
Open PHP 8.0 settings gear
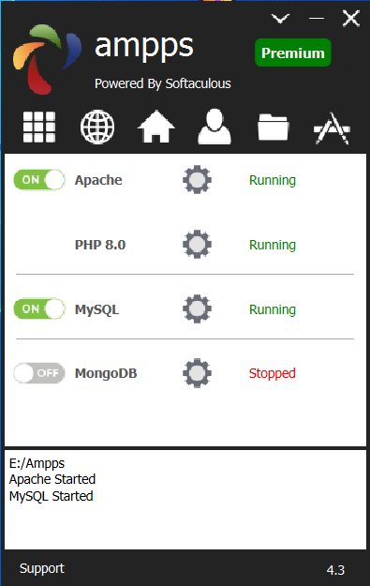[197, 244]
